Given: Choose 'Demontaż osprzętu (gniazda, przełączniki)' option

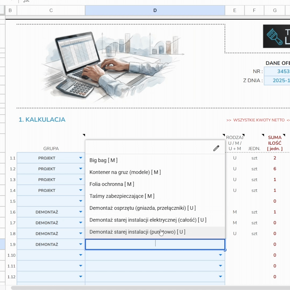Looking at the screenshot, I should click(x=142, y=208).
